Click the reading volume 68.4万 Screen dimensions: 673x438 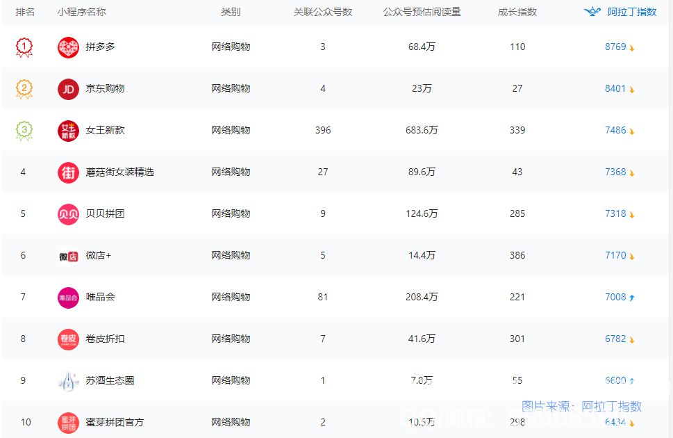point(422,47)
